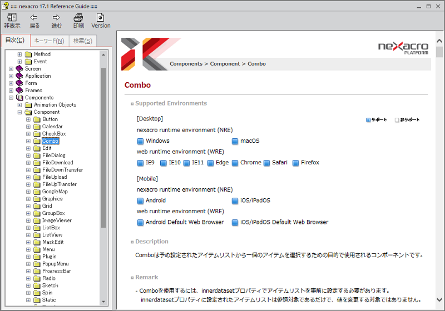This screenshot has height=311, width=445.
Task: Click the Windows support indicator box
Action: 140,141
